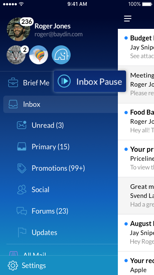Image resolution: width=154 pixels, height=275 pixels.
Task: Tap the hamburger menu icon
Action: [x=128, y=19]
